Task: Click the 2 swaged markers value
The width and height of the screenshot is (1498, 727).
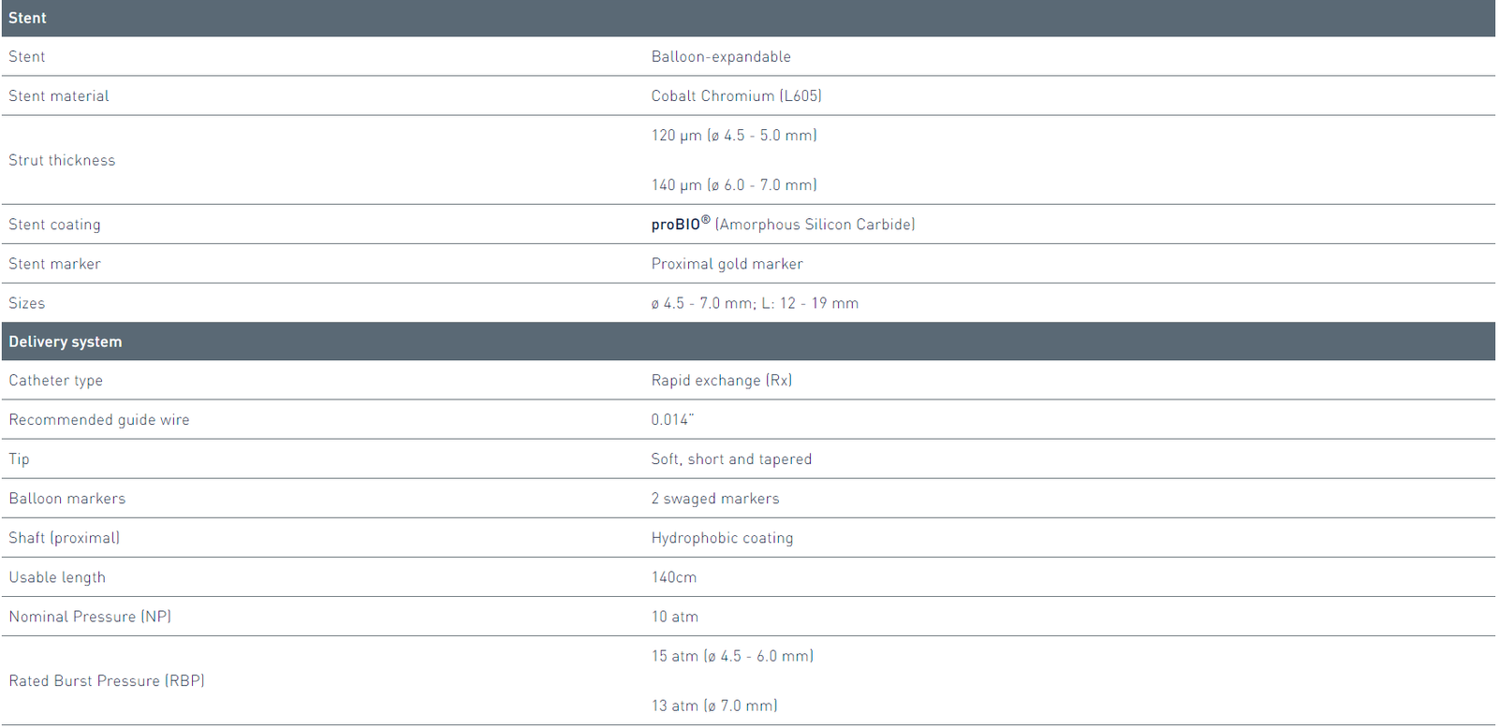Action: (715, 499)
